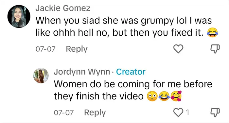Image resolution: width=229 pixels, height=123 pixels.
Task: Open Jordynn Wynn's profile picture
Action: 41,76
